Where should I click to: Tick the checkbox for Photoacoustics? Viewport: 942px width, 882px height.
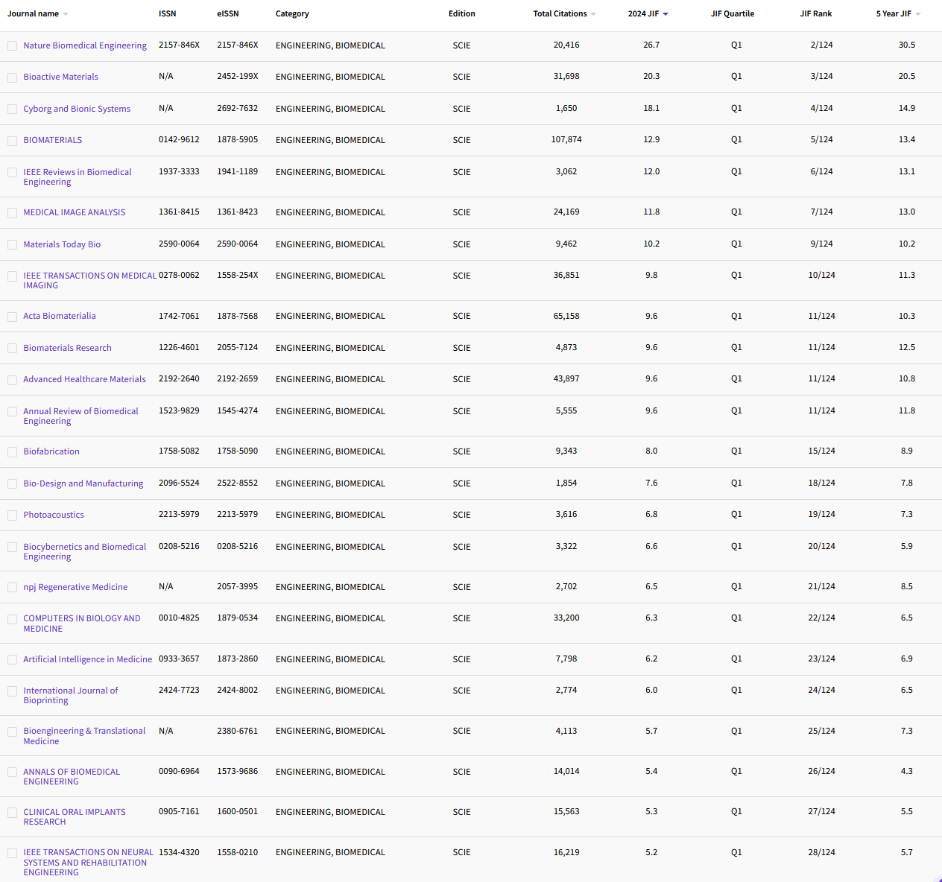pos(12,515)
